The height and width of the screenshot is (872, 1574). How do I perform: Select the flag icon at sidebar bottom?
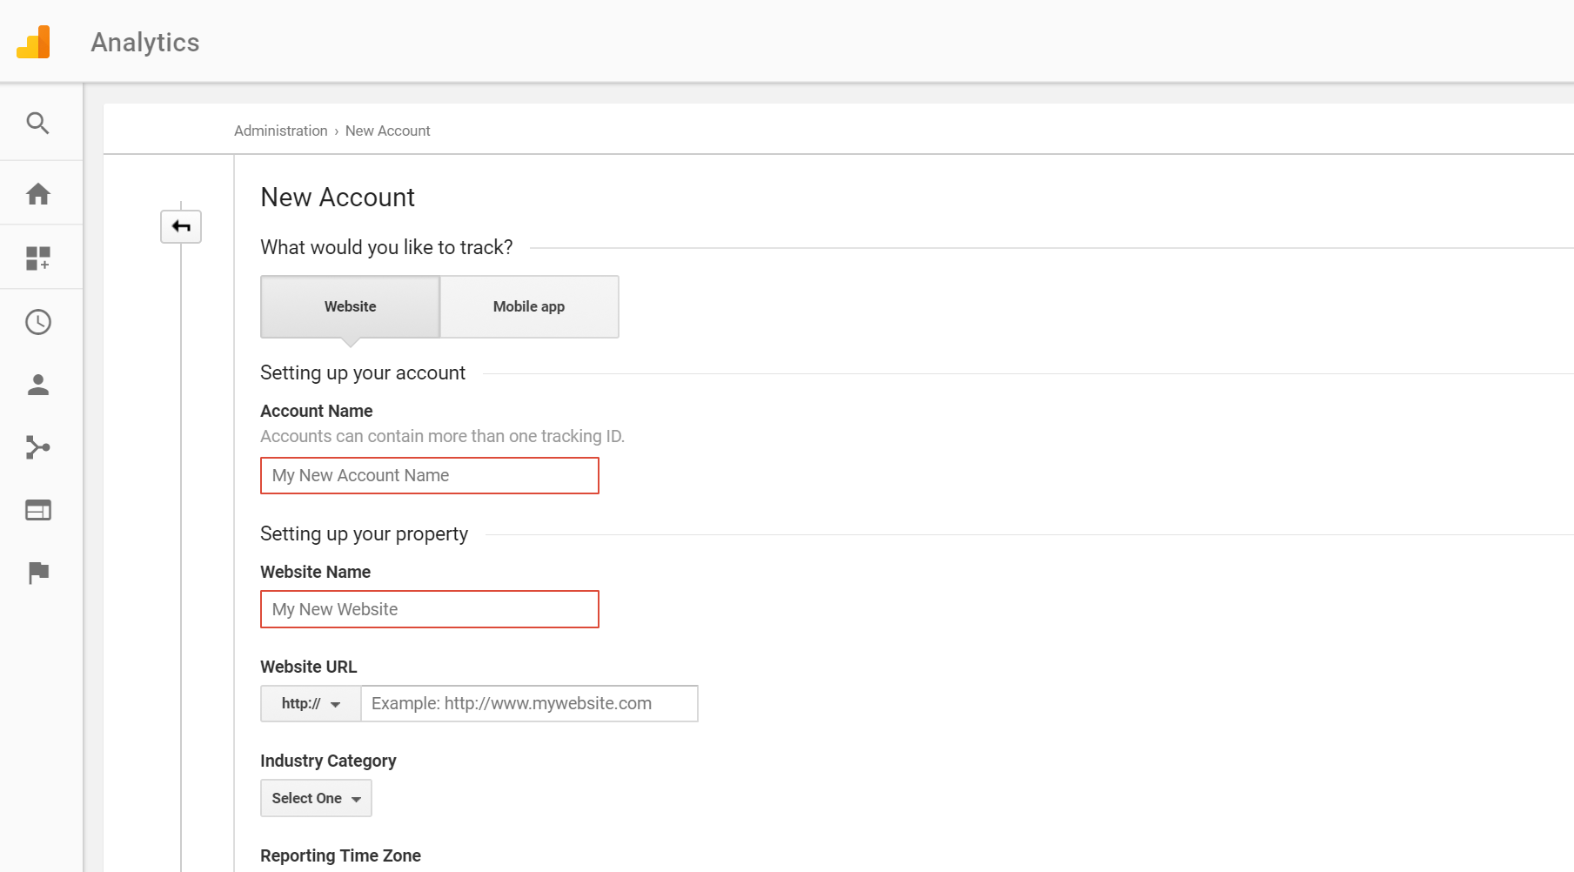38,573
